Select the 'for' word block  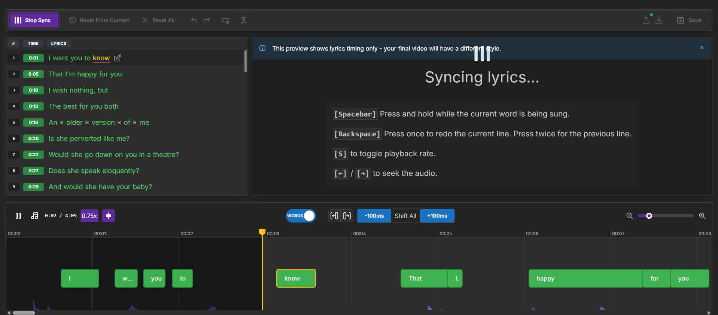tap(657, 278)
